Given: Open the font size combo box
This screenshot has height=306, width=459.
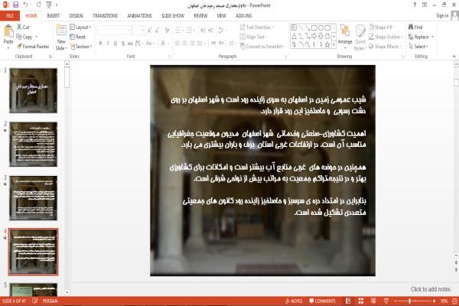Looking at the screenshot, I should (138, 30).
